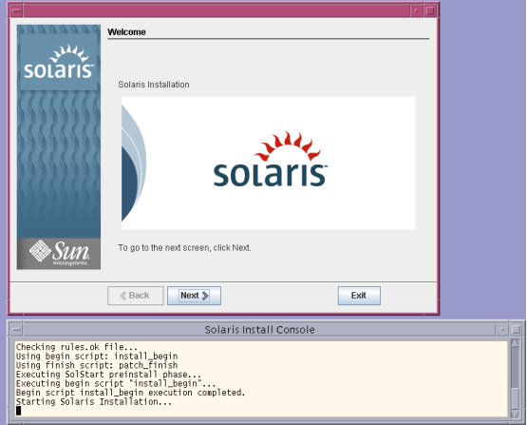Click the Solaris Install Console title bar

point(259,329)
